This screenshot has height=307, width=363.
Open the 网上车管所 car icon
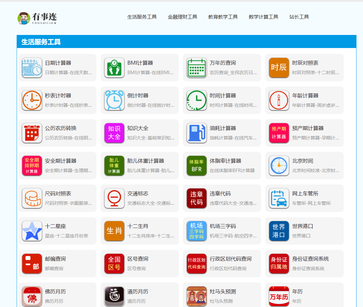[279, 198]
